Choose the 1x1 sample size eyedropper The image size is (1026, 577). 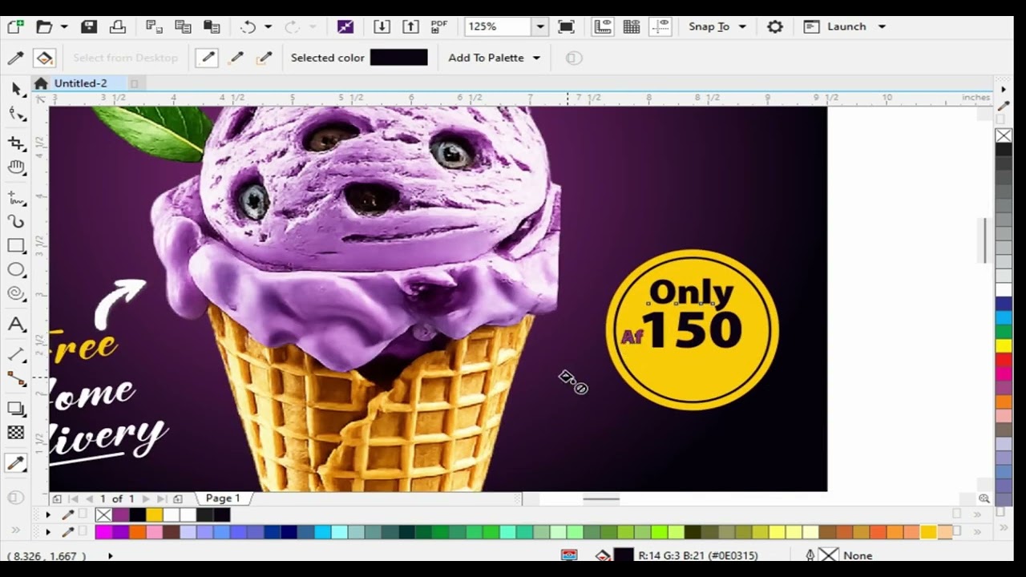pos(207,58)
